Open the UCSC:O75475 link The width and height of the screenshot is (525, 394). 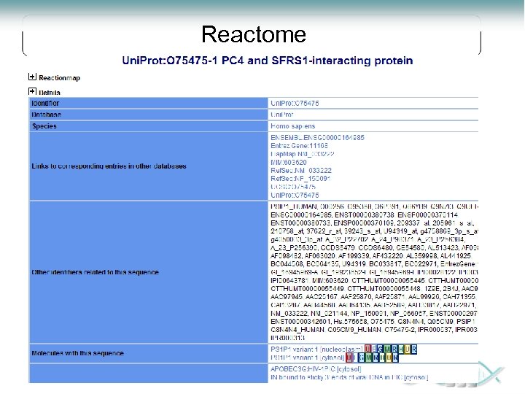pos(293,187)
